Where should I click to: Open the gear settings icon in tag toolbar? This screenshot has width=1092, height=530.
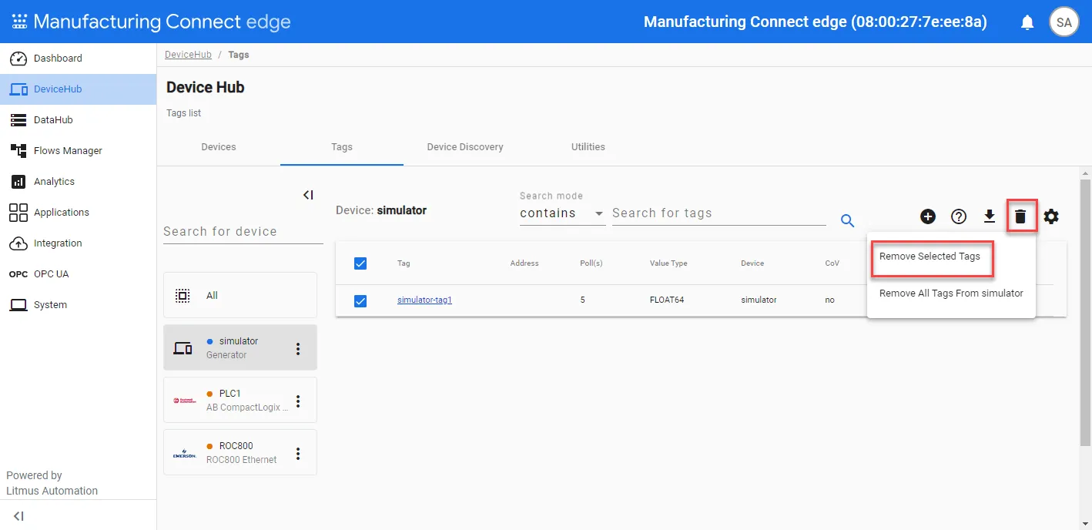(1051, 217)
